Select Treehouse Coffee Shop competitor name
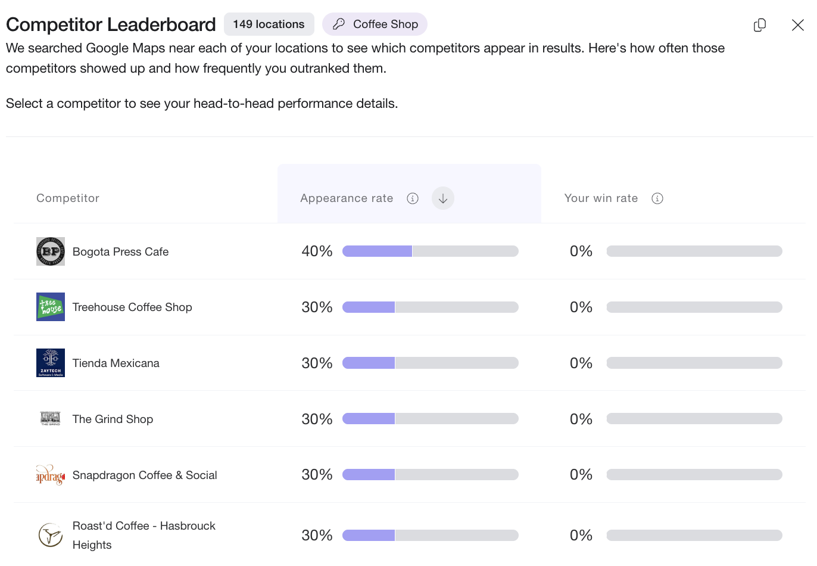This screenshot has width=817, height=566. (x=132, y=307)
